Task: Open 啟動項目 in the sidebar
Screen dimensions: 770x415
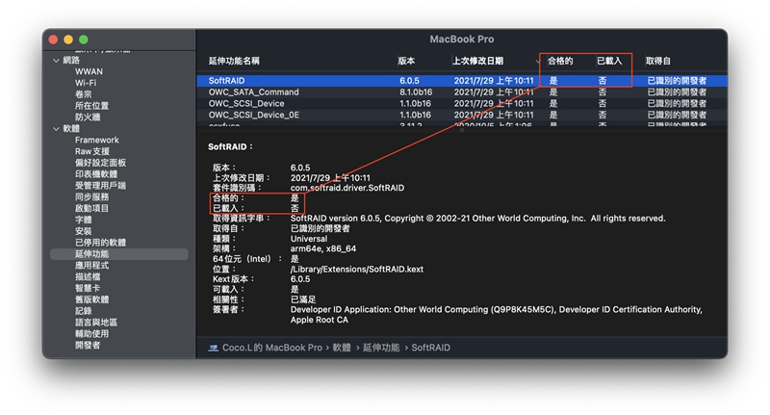Action: (x=91, y=208)
